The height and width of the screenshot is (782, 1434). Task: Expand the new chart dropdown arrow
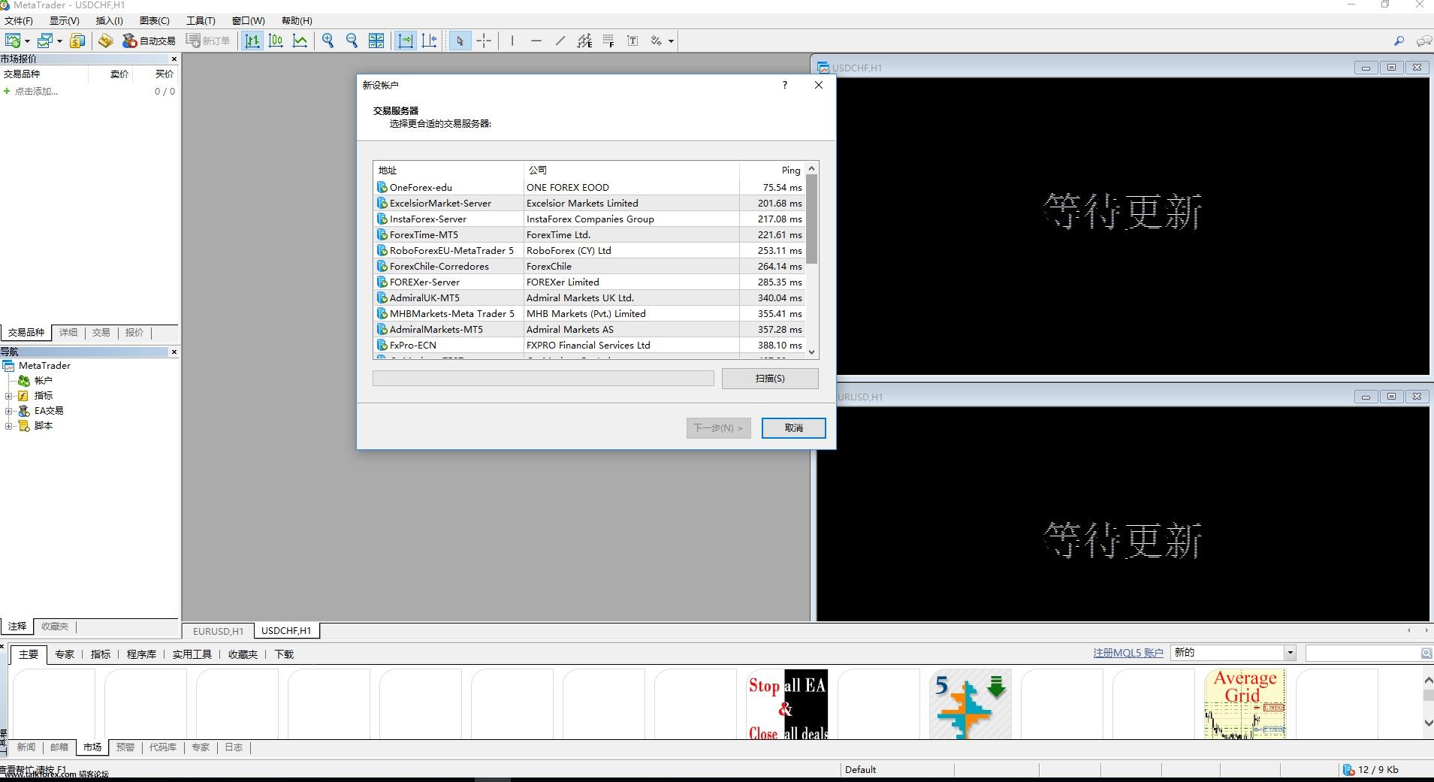[x=27, y=41]
